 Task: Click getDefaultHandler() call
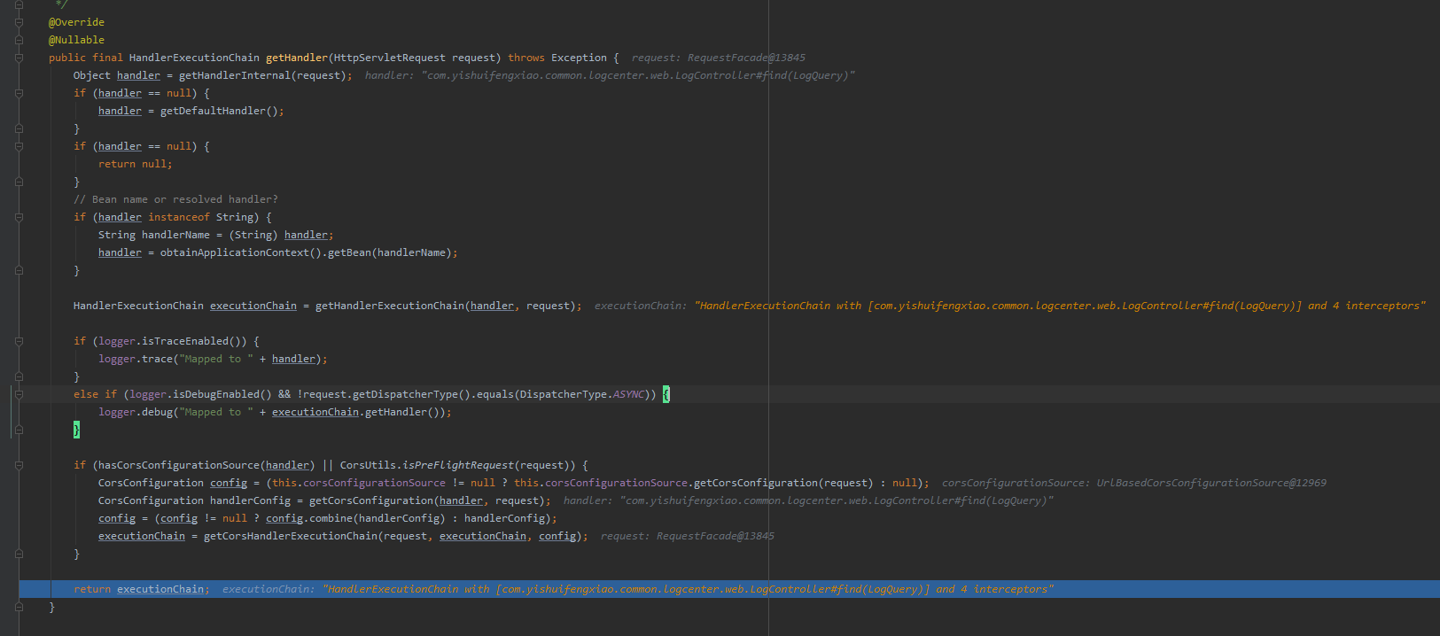point(219,111)
